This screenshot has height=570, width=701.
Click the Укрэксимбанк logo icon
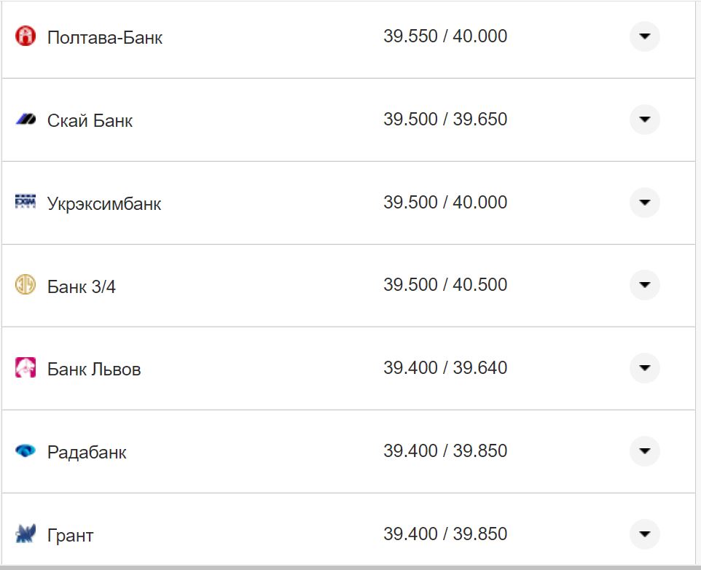[x=26, y=202]
